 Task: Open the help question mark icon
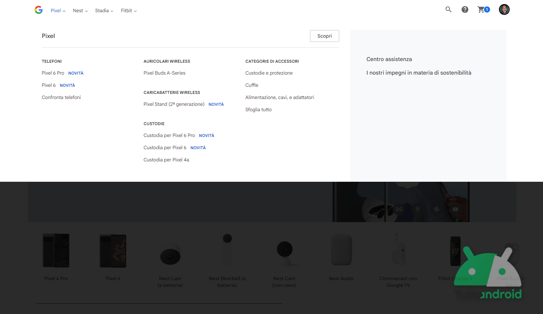click(465, 9)
